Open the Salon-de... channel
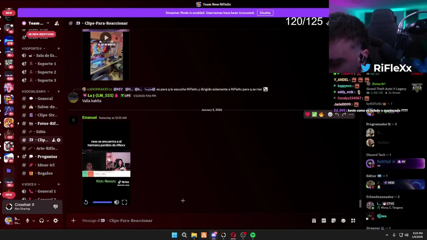The image size is (427, 240). coord(41,107)
